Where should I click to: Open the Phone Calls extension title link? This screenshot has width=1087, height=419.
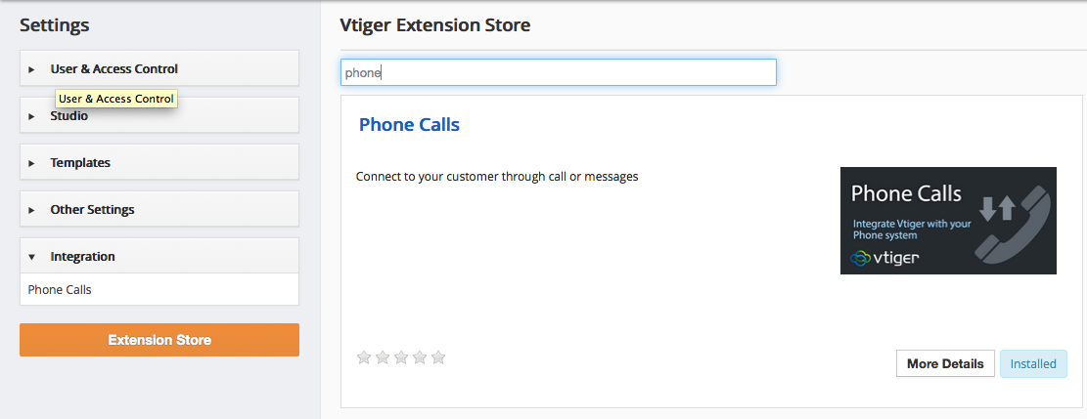[409, 125]
